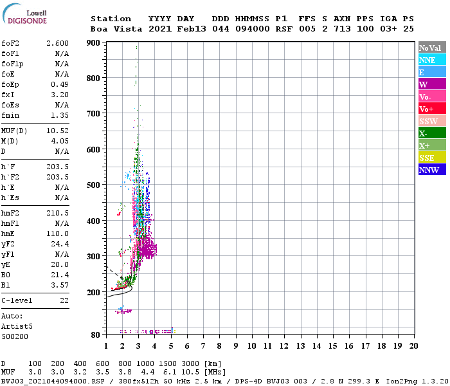Click the 10 MHz frequency axis label
Screen dimensions: 450x386
pyautogui.click(x=252, y=346)
